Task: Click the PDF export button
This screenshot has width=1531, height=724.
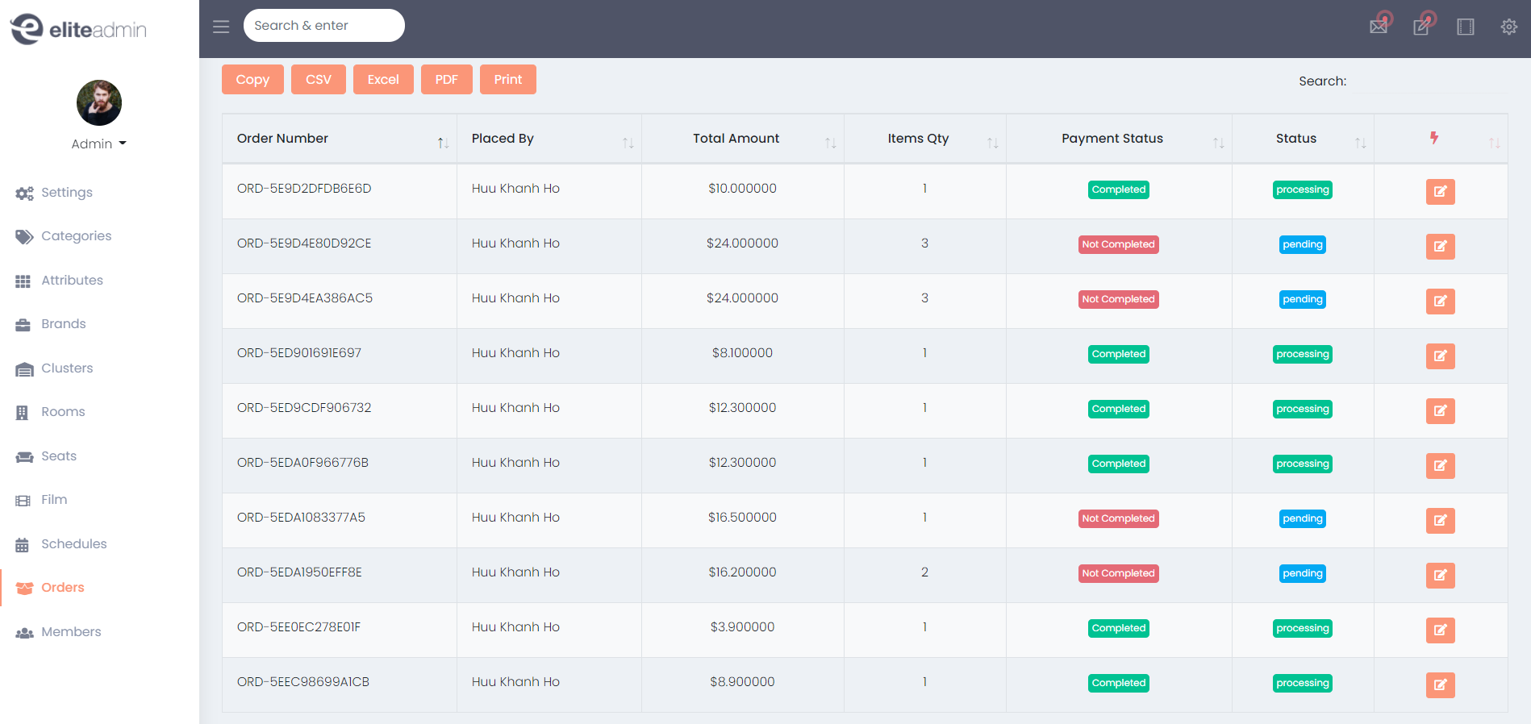Action: (446, 80)
